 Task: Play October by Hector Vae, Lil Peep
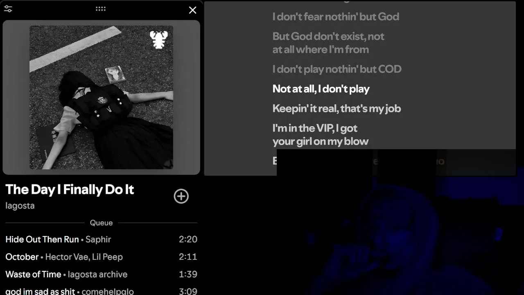coord(101,257)
